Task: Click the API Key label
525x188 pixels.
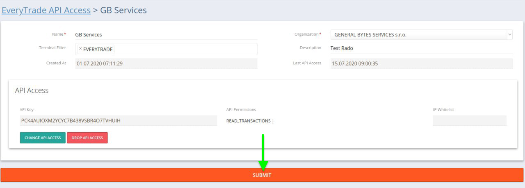Action: (27, 110)
